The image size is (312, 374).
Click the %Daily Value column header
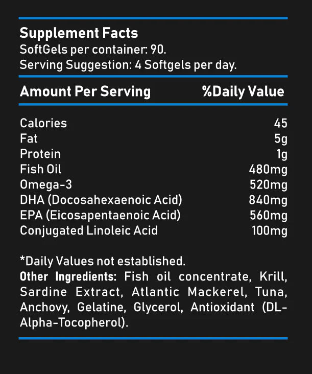[243, 92]
